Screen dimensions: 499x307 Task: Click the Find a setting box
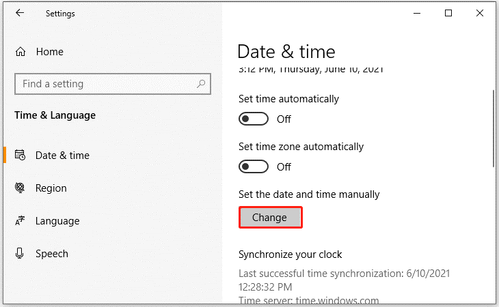pyautogui.click(x=113, y=84)
